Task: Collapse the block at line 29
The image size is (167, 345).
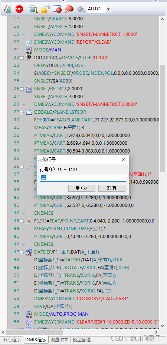Action: (22, 113)
